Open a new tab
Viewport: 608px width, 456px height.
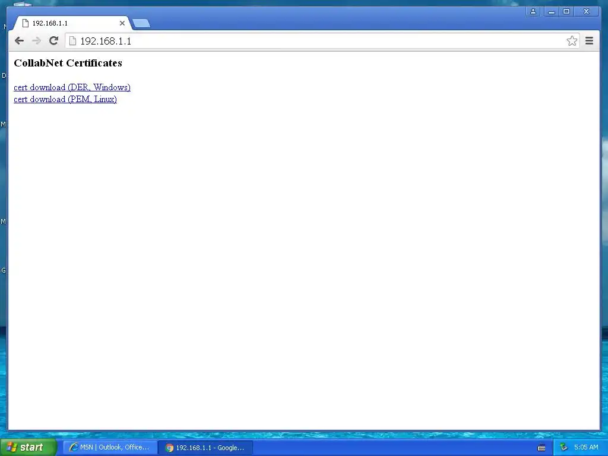(141, 24)
